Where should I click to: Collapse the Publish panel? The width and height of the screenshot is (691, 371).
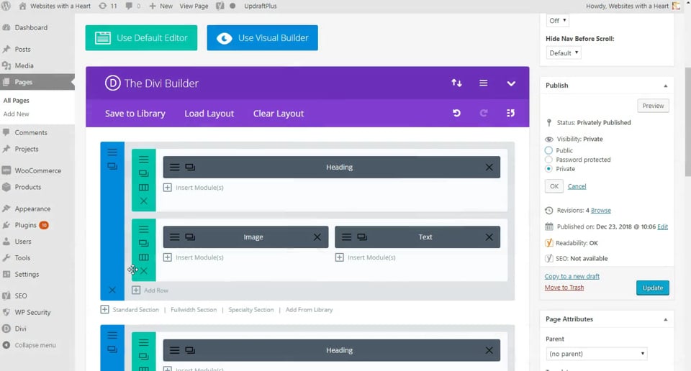[665, 86]
